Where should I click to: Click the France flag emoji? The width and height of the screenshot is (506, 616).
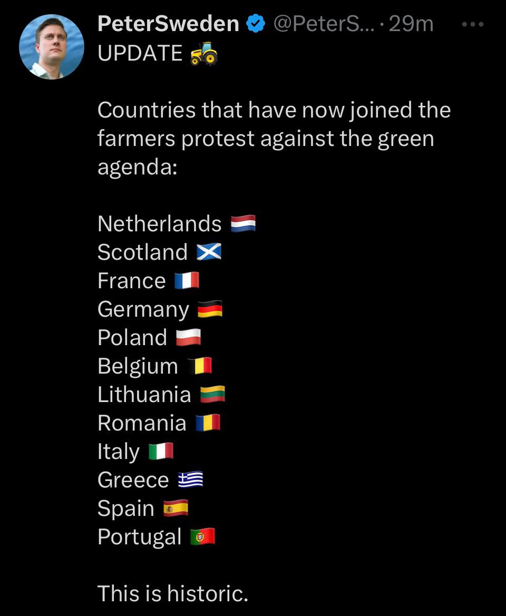tap(187, 281)
